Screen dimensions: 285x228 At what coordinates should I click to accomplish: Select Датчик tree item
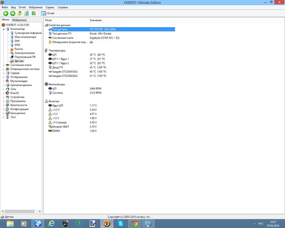coord(19,61)
